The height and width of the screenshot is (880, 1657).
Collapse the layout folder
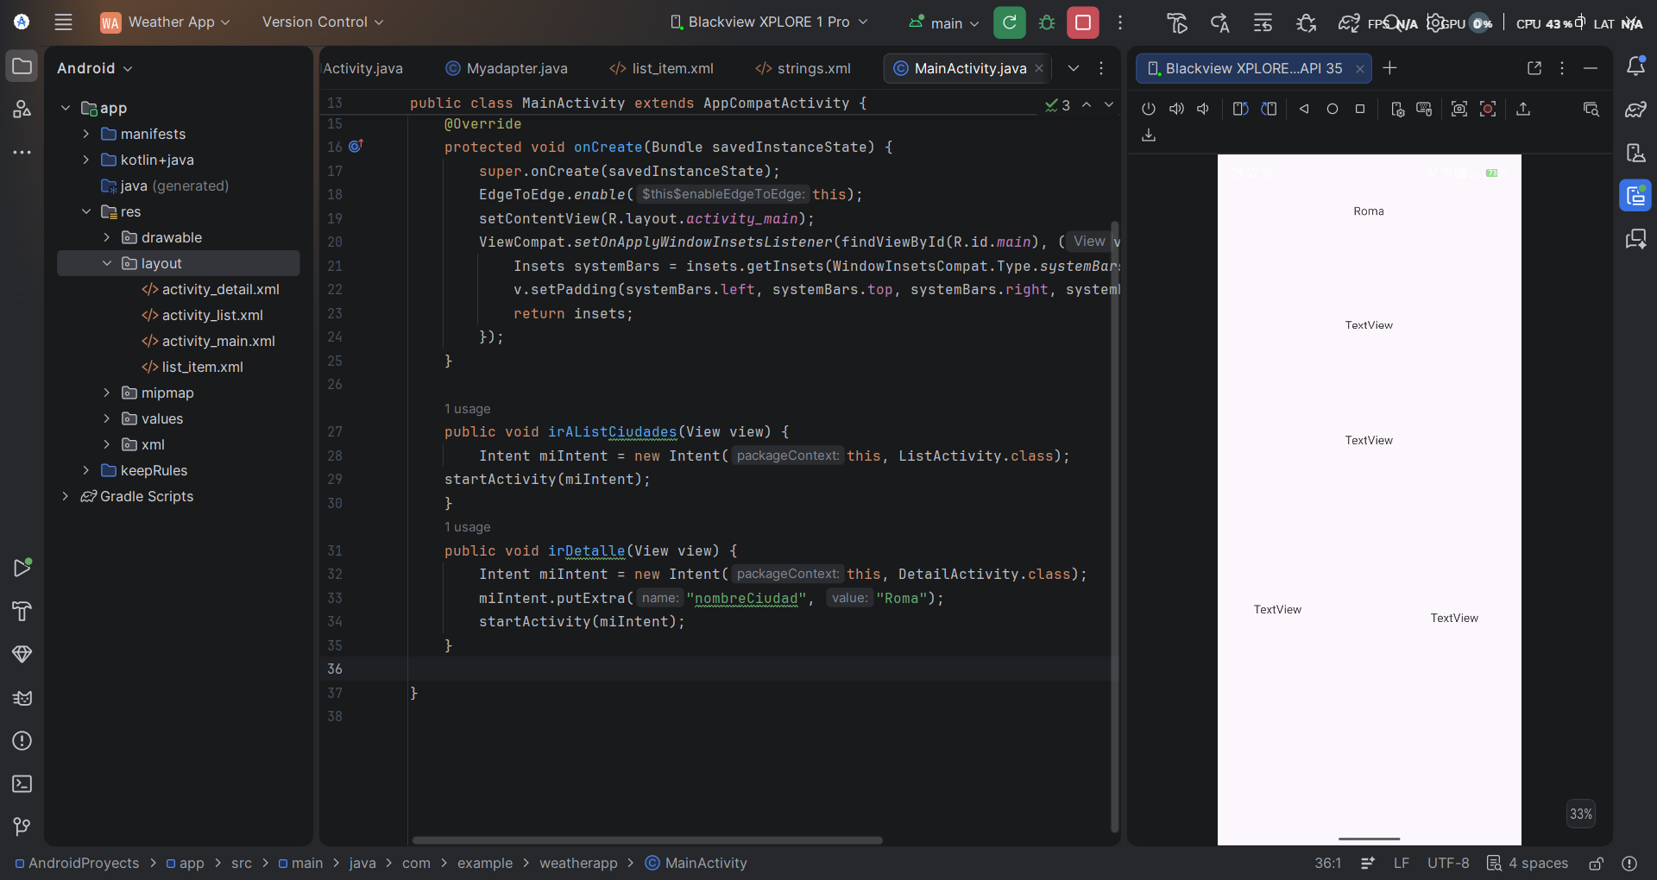[x=107, y=263]
